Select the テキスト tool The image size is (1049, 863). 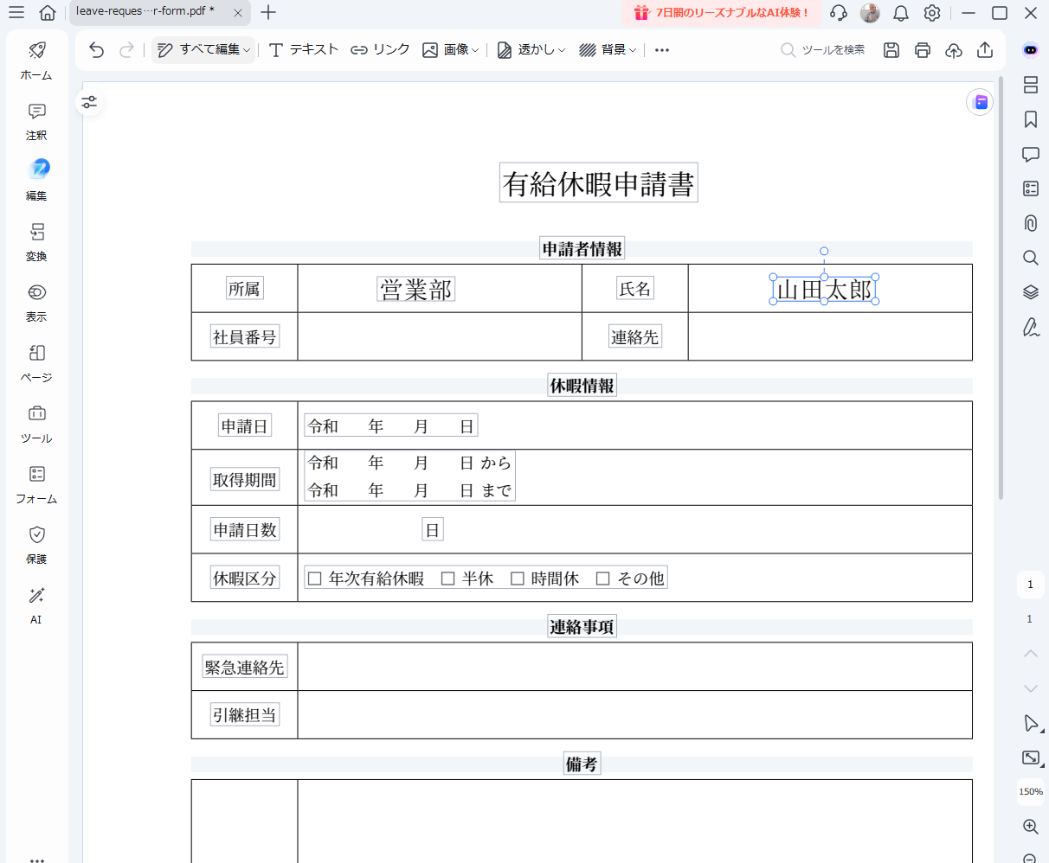304,50
